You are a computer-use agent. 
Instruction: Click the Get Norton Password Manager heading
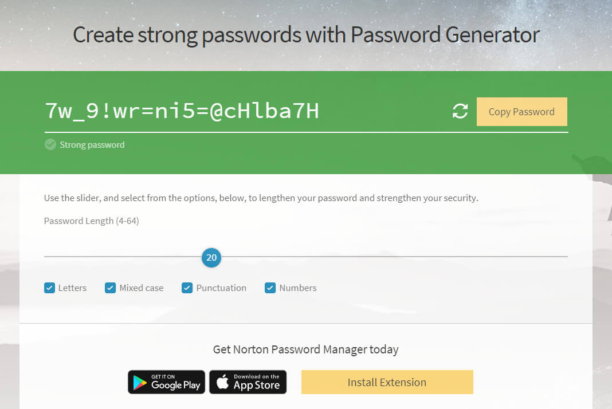pyautogui.click(x=305, y=349)
